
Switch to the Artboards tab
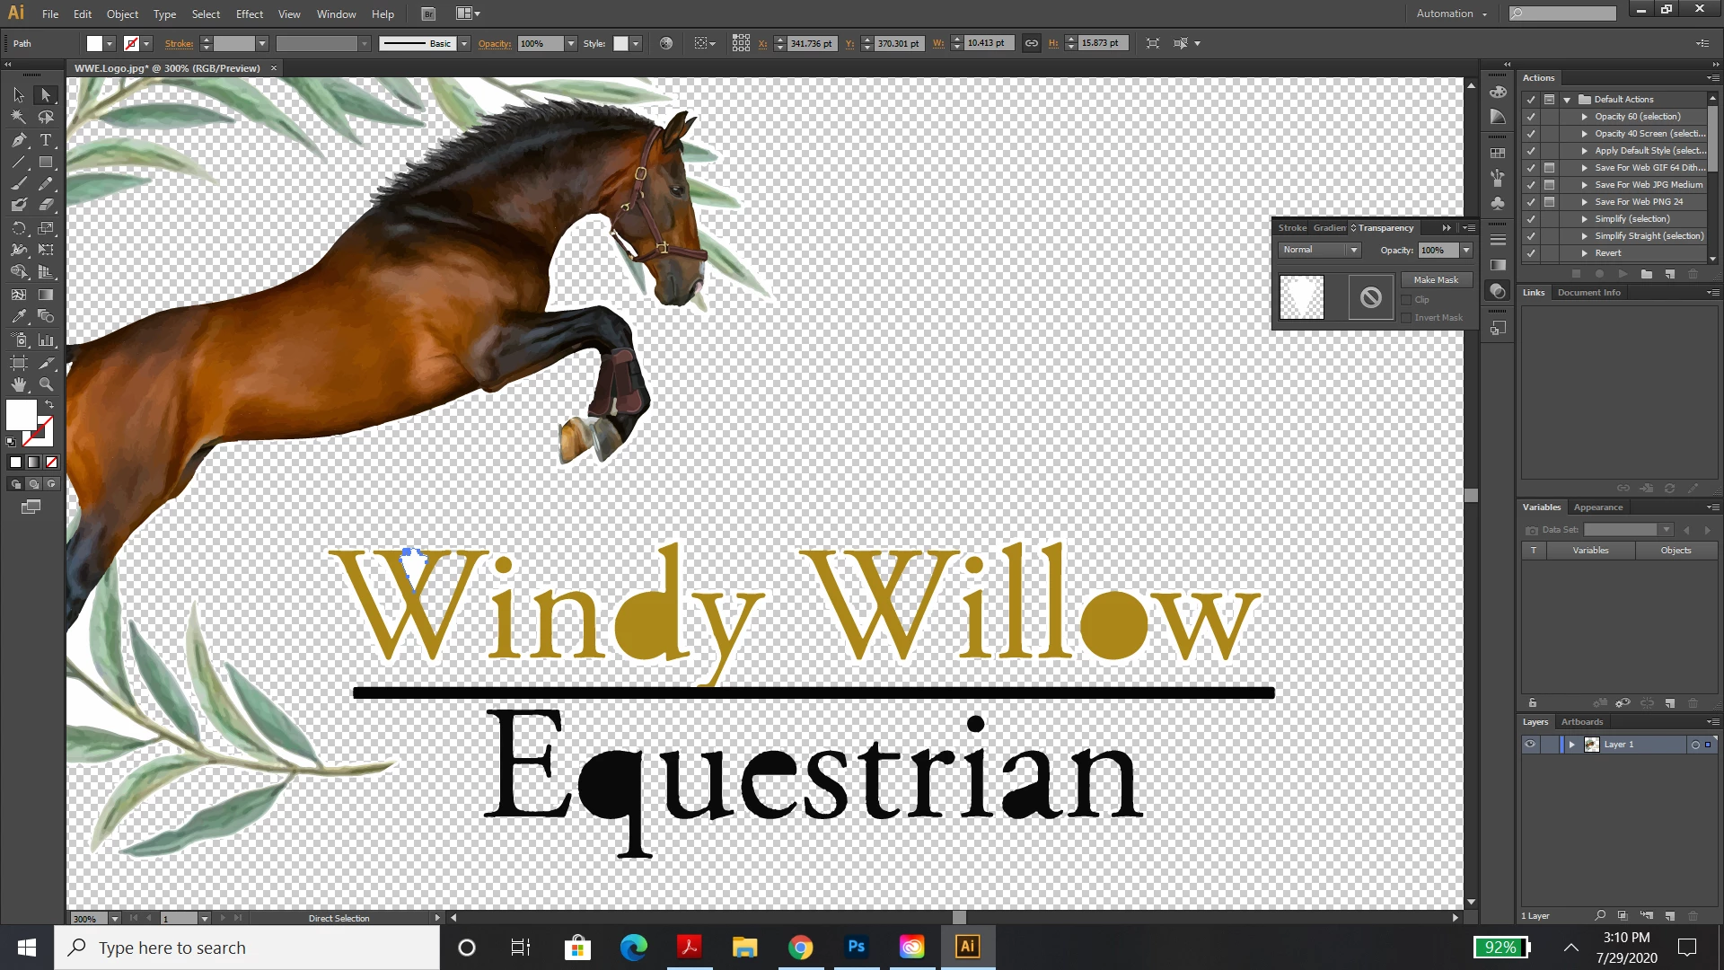coord(1581,722)
